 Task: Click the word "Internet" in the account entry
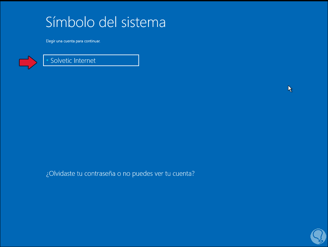pyautogui.click(x=85, y=61)
